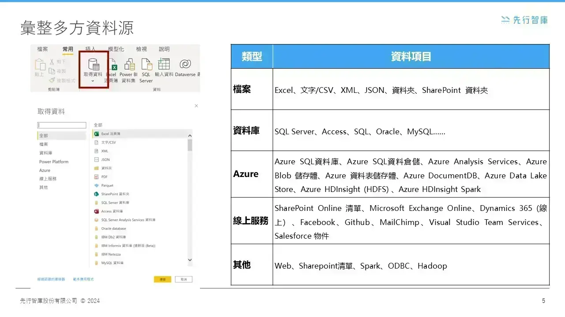
Task: Click 檔案 cell in the slide table
Action: pos(252,89)
